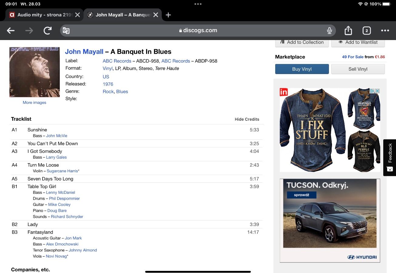Click the Add to Collection button
Image resolution: width=396 pixels, height=273 pixels.
click(x=302, y=42)
